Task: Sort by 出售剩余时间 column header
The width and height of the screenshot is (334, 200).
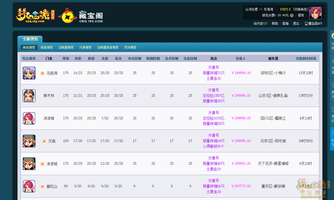Action: point(306,59)
